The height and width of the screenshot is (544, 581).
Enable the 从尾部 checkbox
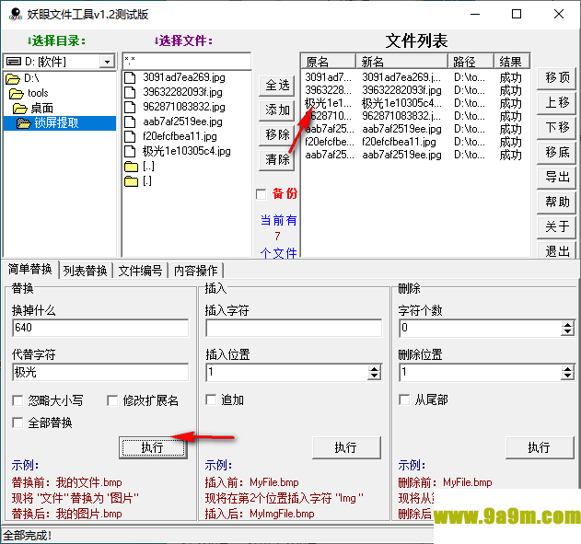click(404, 399)
